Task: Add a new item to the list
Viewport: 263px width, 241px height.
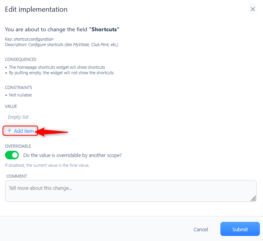Action: pyautogui.click(x=20, y=131)
